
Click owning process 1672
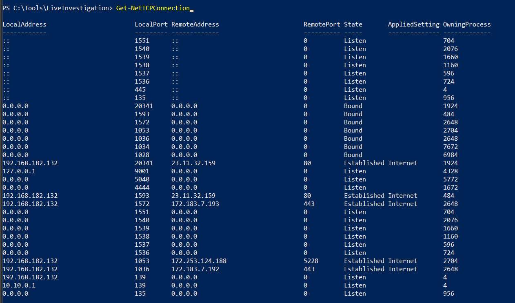tap(451, 188)
